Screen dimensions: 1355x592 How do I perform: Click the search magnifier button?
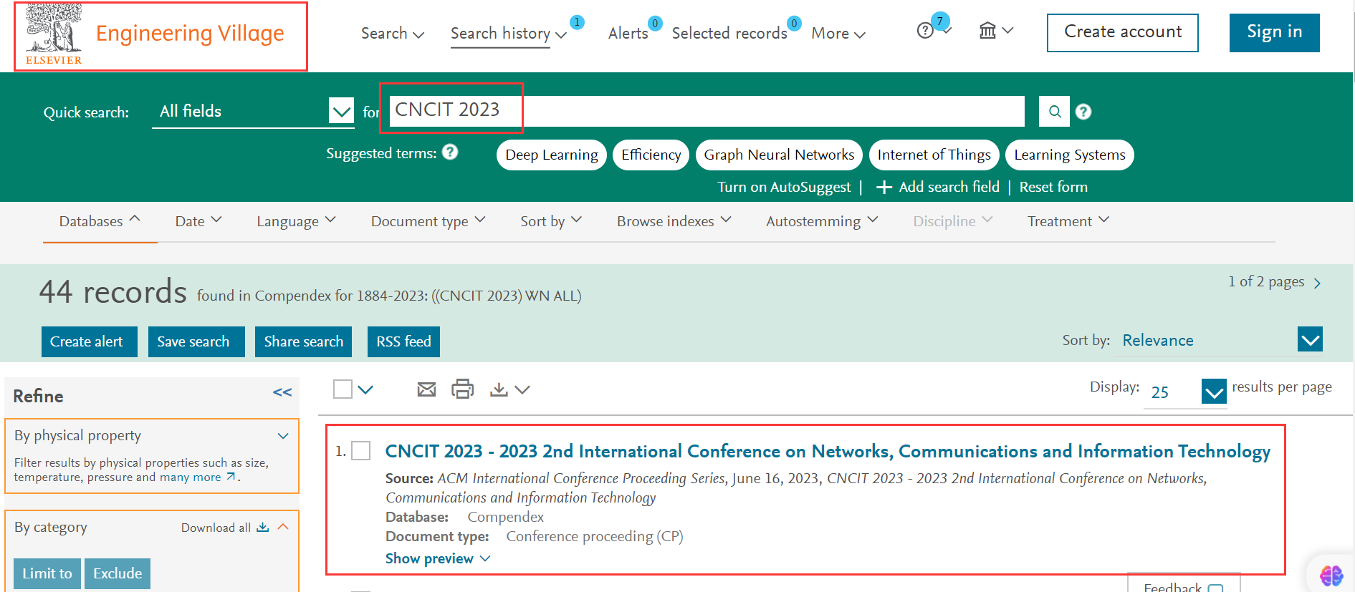click(x=1055, y=112)
